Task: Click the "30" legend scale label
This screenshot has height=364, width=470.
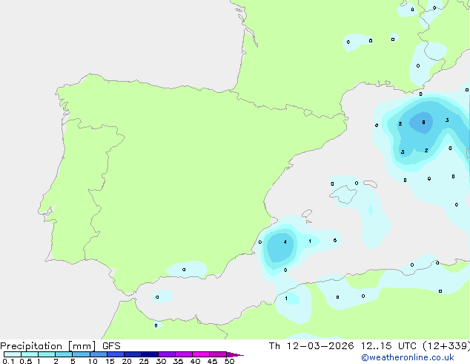Action: pos(161,361)
